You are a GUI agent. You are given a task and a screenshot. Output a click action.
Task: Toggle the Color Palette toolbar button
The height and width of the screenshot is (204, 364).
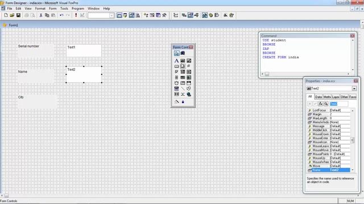(211, 15)
